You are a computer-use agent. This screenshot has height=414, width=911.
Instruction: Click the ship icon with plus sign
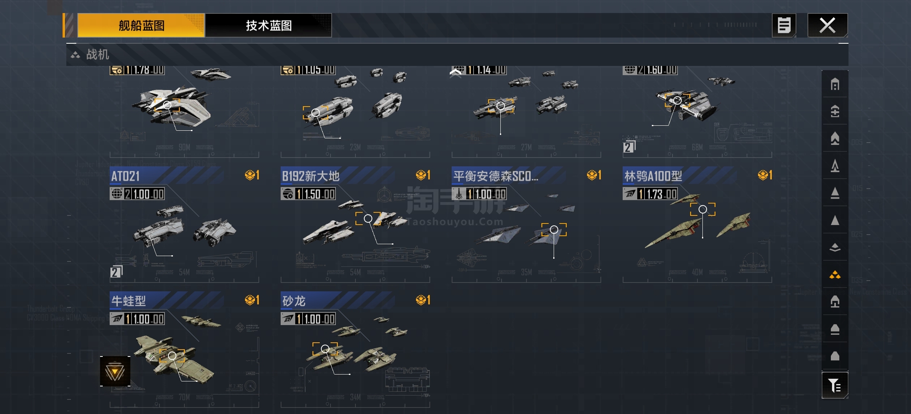tap(835, 112)
